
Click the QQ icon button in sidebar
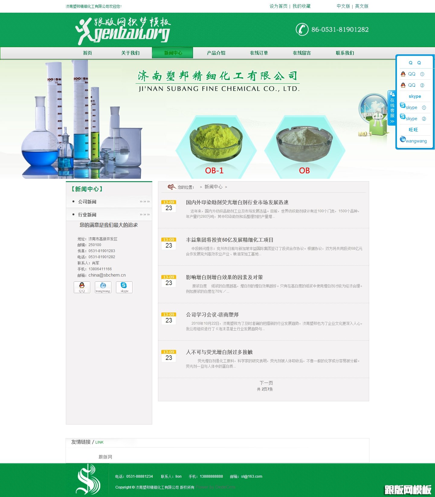[x=82, y=287]
